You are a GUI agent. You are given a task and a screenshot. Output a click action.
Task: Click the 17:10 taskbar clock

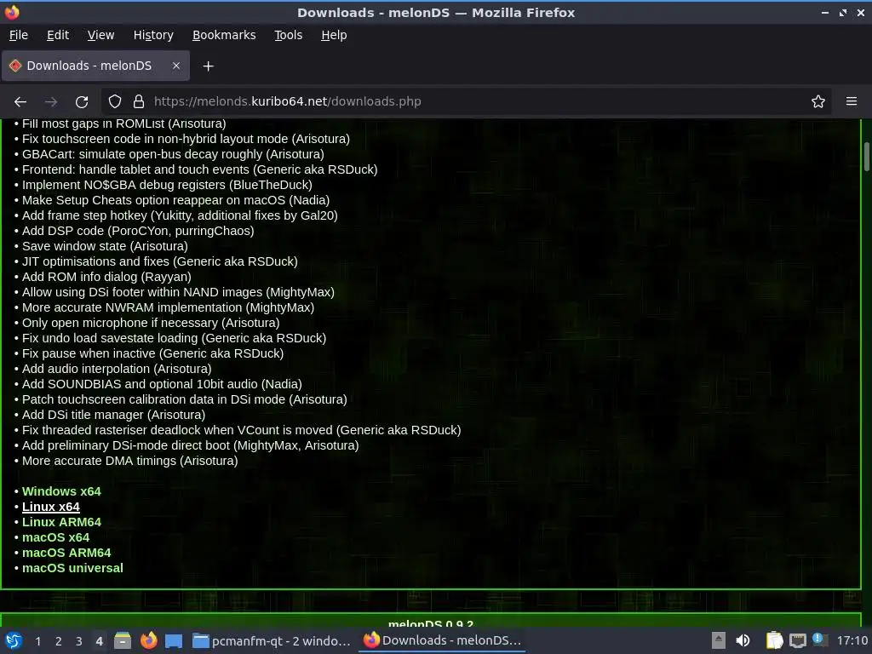point(852,640)
